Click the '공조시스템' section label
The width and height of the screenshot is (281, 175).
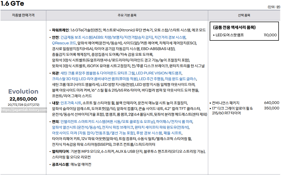click(x=60, y=164)
